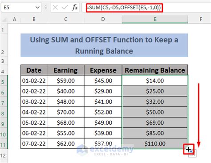This screenshot has width=211, height=163.
Task: Select row 6 header
Action: 4,91
